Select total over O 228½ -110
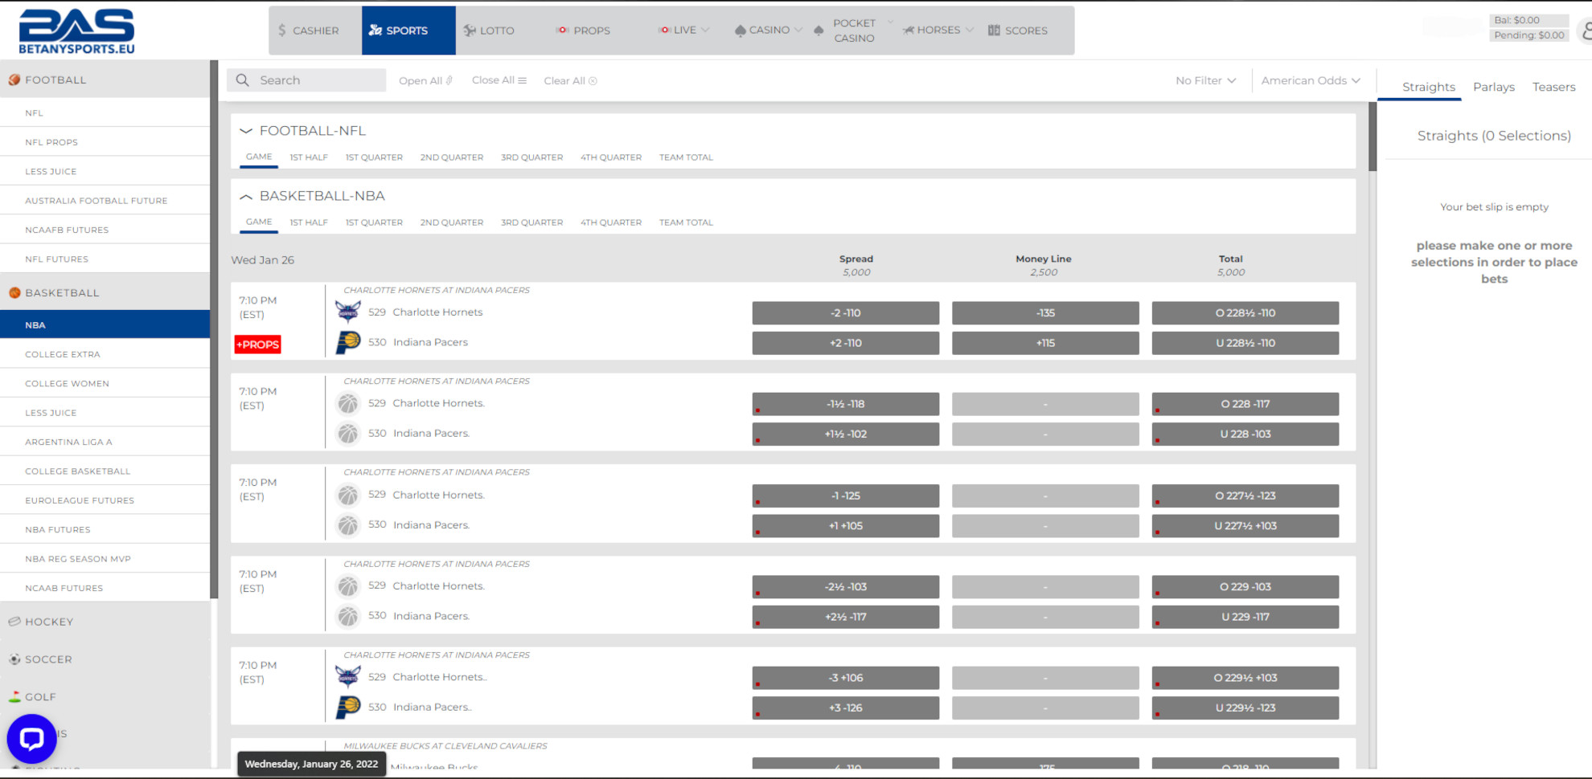The height and width of the screenshot is (779, 1592). tap(1245, 313)
